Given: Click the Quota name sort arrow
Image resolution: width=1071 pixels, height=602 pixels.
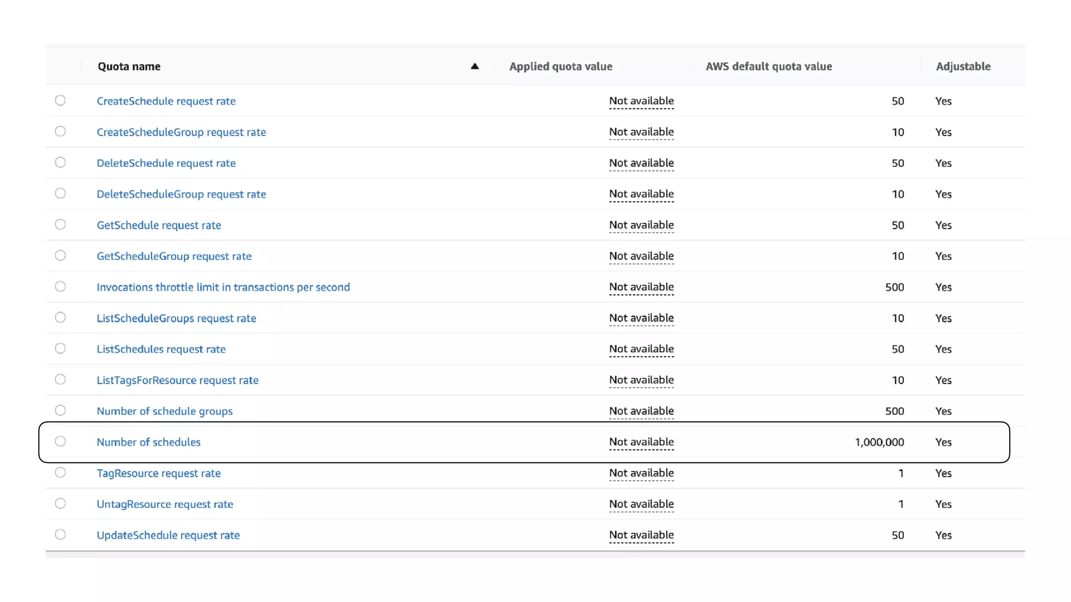Looking at the screenshot, I should click(474, 66).
